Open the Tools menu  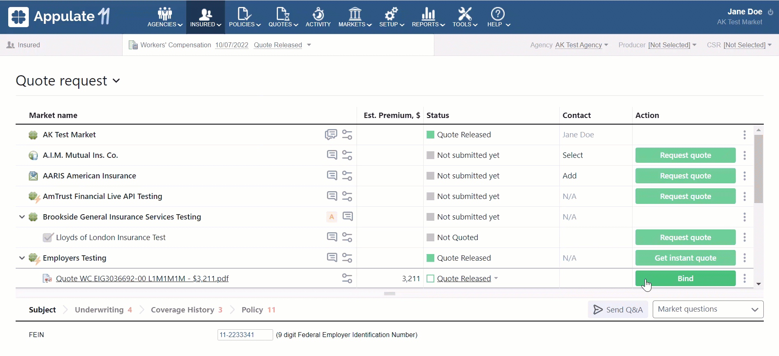[x=465, y=17]
